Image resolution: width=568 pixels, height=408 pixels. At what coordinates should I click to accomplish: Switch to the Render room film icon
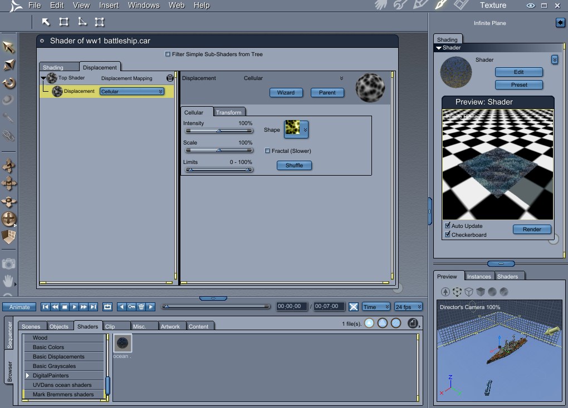point(461,6)
